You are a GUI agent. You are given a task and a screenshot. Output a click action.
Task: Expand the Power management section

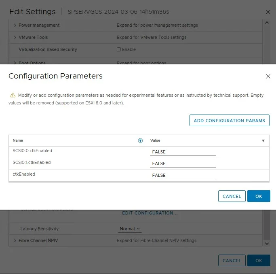click(15, 25)
